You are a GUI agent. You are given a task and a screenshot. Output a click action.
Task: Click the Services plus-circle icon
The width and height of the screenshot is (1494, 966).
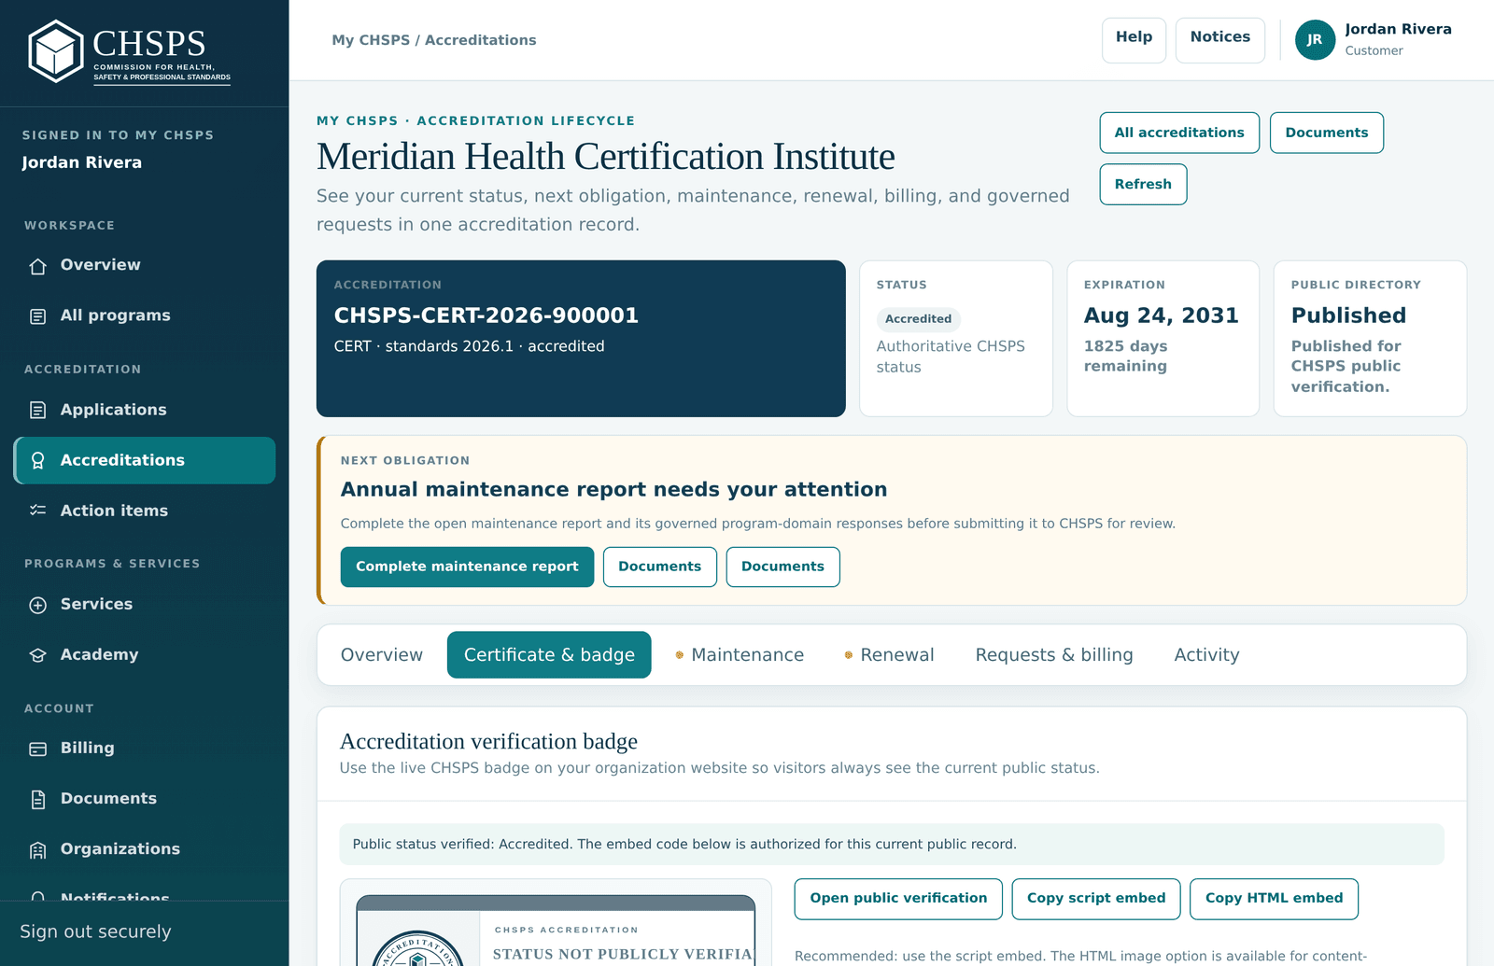[38, 605]
